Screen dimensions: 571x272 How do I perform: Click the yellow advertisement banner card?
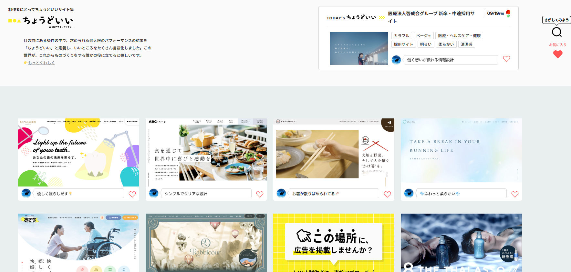coord(334,243)
